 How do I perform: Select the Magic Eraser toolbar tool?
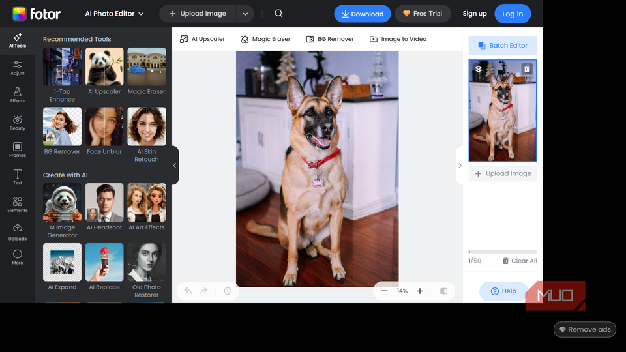click(265, 39)
